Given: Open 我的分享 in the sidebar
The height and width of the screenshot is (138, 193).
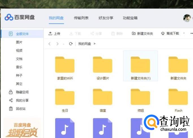Looking at the screenshot, I should tap(22, 100).
